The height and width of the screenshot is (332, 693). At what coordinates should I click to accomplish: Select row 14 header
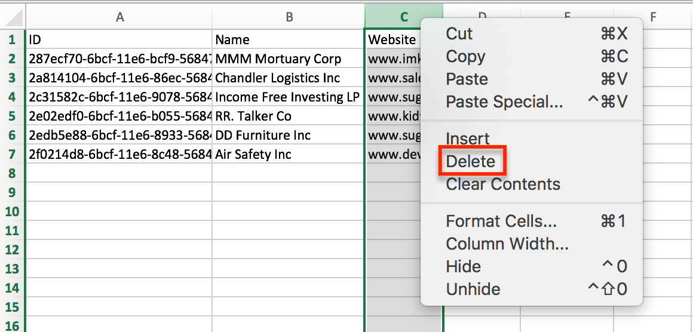point(13,287)
